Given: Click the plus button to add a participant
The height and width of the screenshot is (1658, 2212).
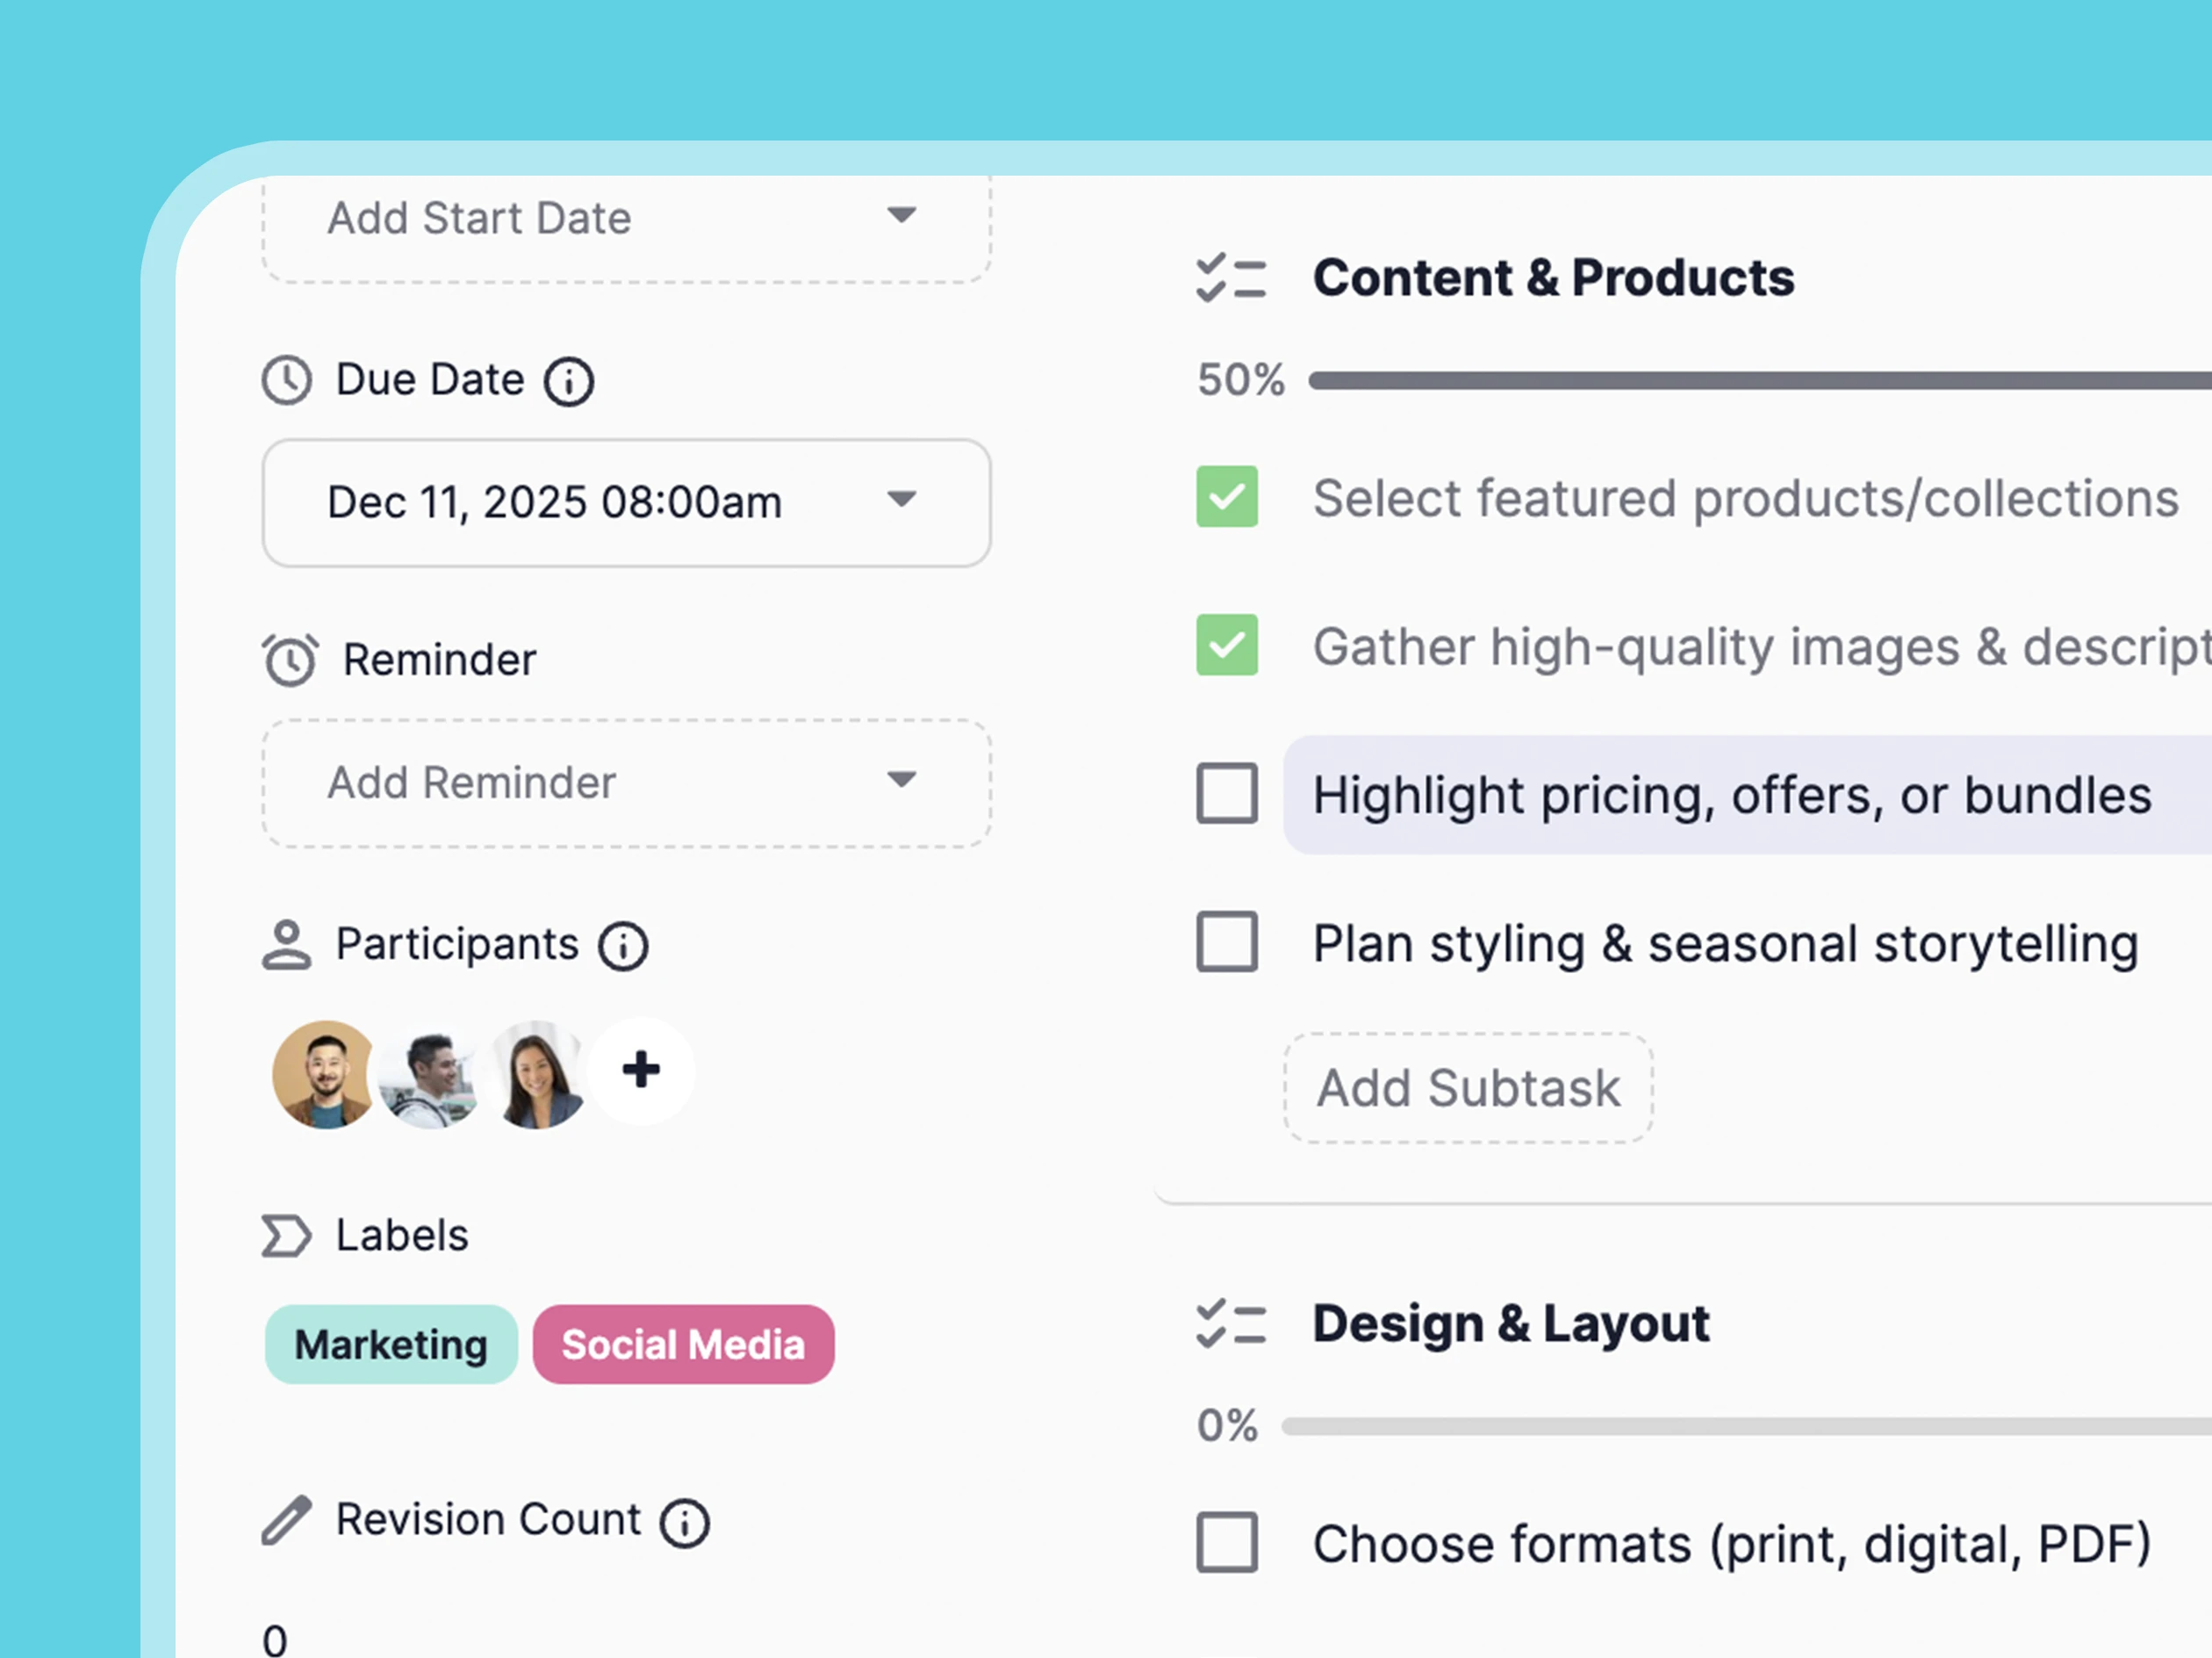Looking at the screenshot, I should (x=641, y=1070).
